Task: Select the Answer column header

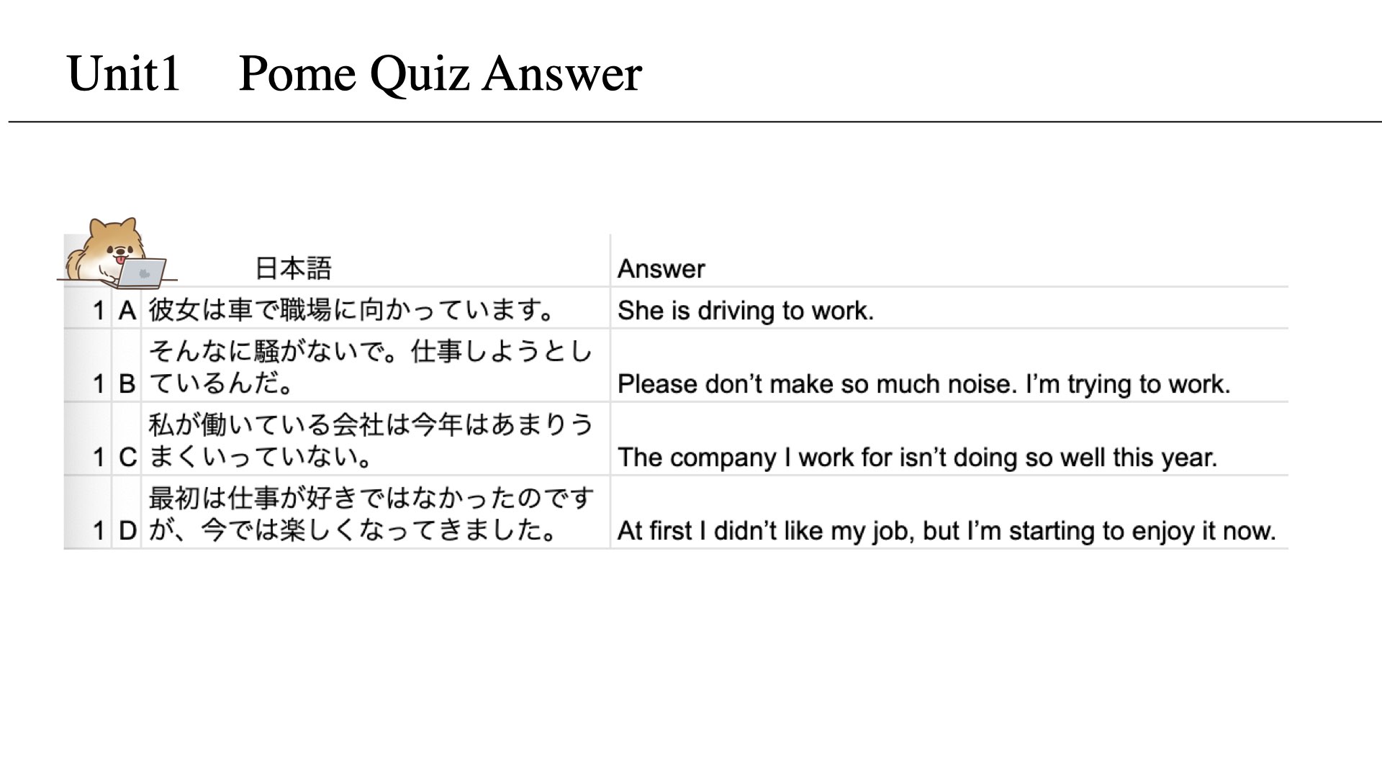Action: [661, 268]
